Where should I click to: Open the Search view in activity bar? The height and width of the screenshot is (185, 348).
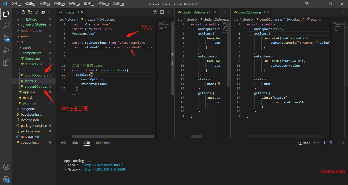click(6, 26)
